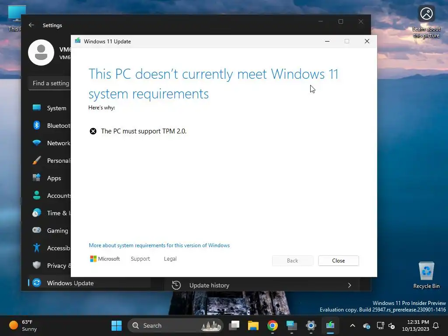Open the Windows Start menu
This screenshot has height=336, width=448.
[116, 325]
